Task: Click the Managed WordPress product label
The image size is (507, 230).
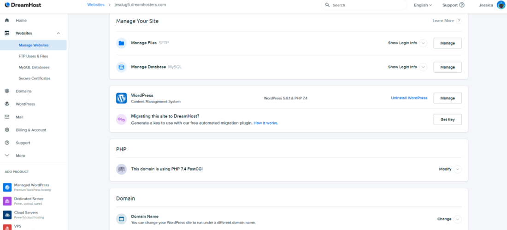Action: (x=32, y=185)
